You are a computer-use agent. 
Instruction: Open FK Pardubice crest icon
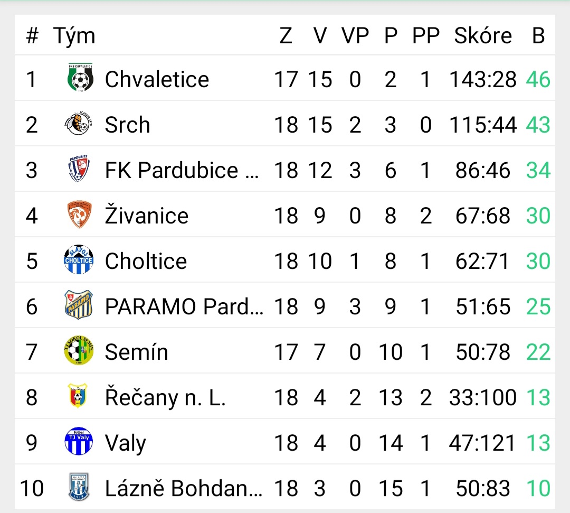79,169
